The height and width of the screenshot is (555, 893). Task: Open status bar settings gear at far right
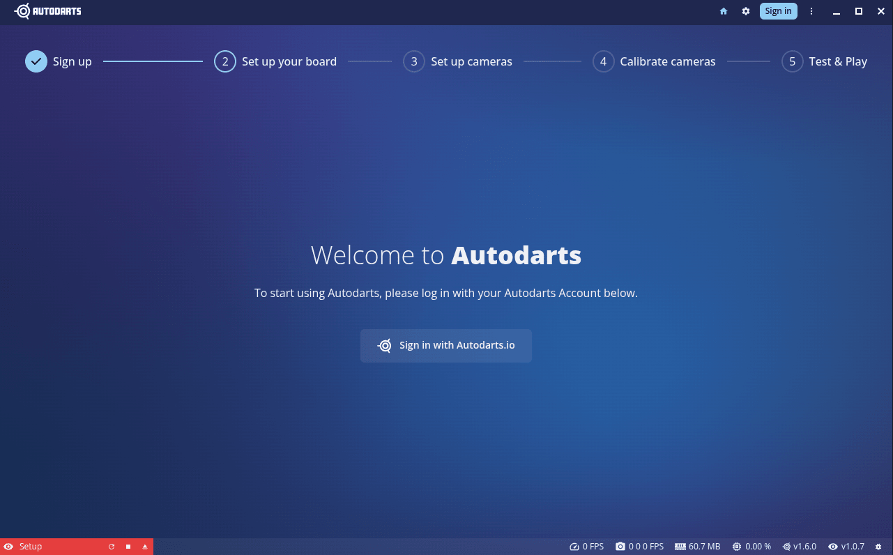tap(878, 547)
